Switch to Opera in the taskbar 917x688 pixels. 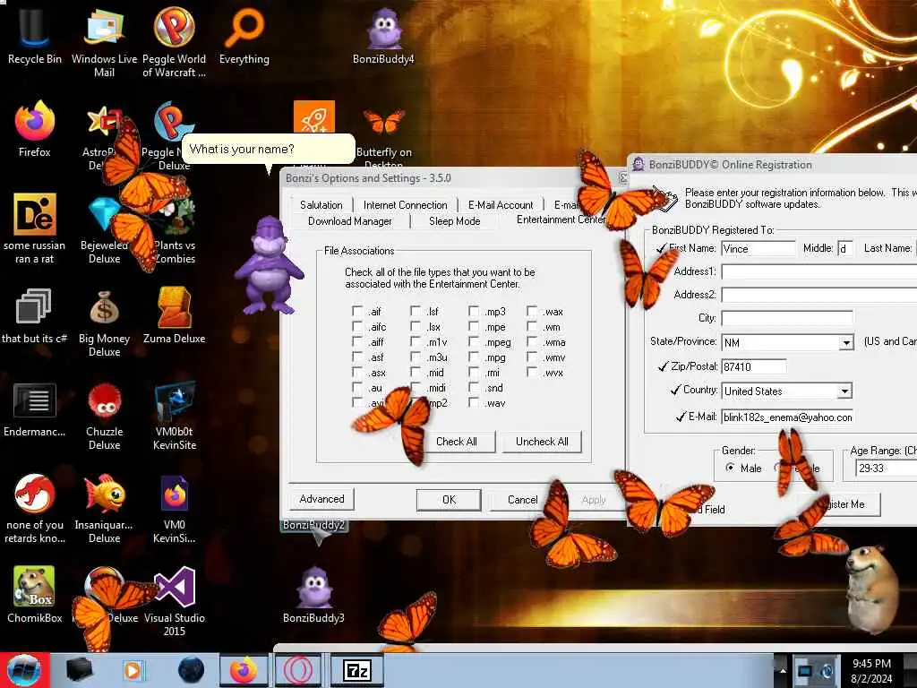(x=298, y=670)
